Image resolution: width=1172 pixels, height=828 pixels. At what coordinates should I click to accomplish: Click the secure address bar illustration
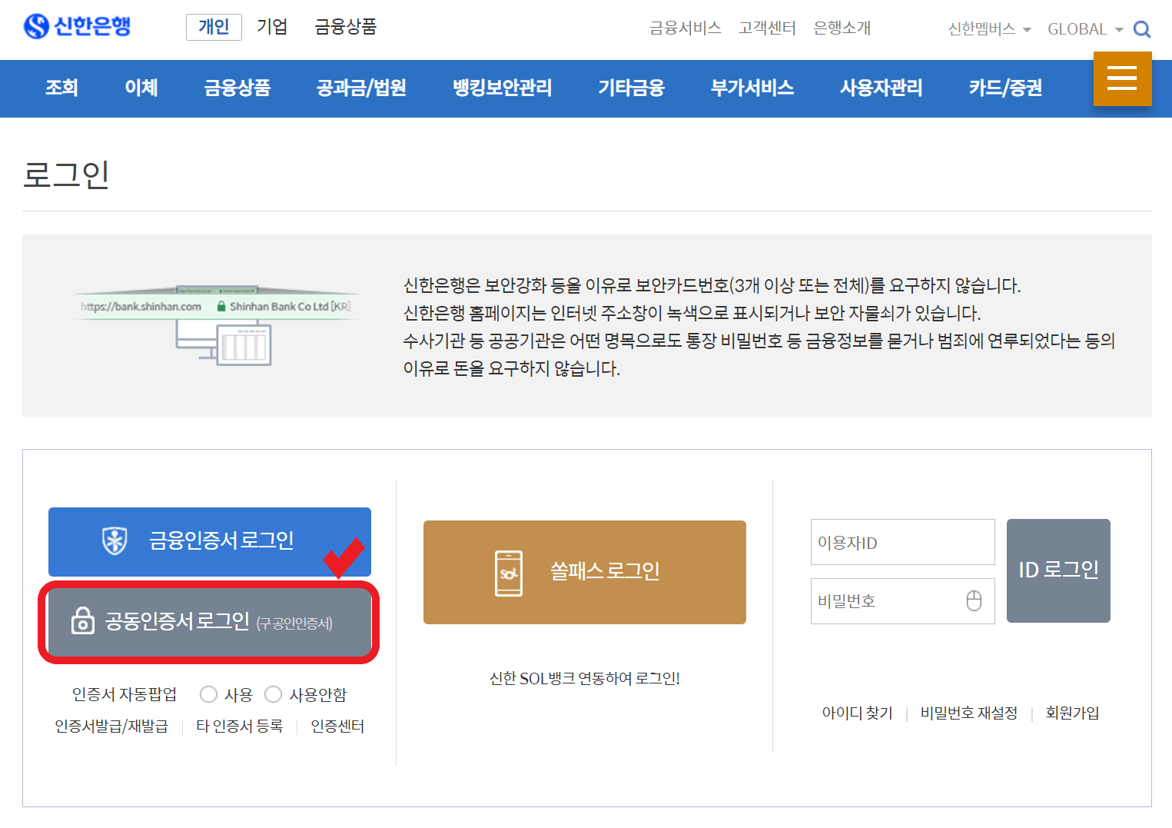coord(217,324)
